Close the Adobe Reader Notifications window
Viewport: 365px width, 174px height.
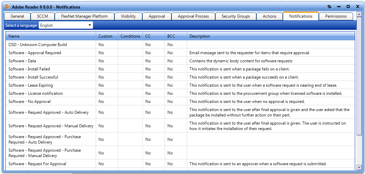click(x=358, y=7)
